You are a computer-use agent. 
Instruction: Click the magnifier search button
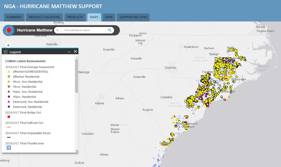point(110,30)
